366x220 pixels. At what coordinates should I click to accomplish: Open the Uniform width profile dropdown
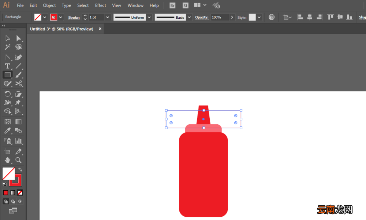point(149,17)
